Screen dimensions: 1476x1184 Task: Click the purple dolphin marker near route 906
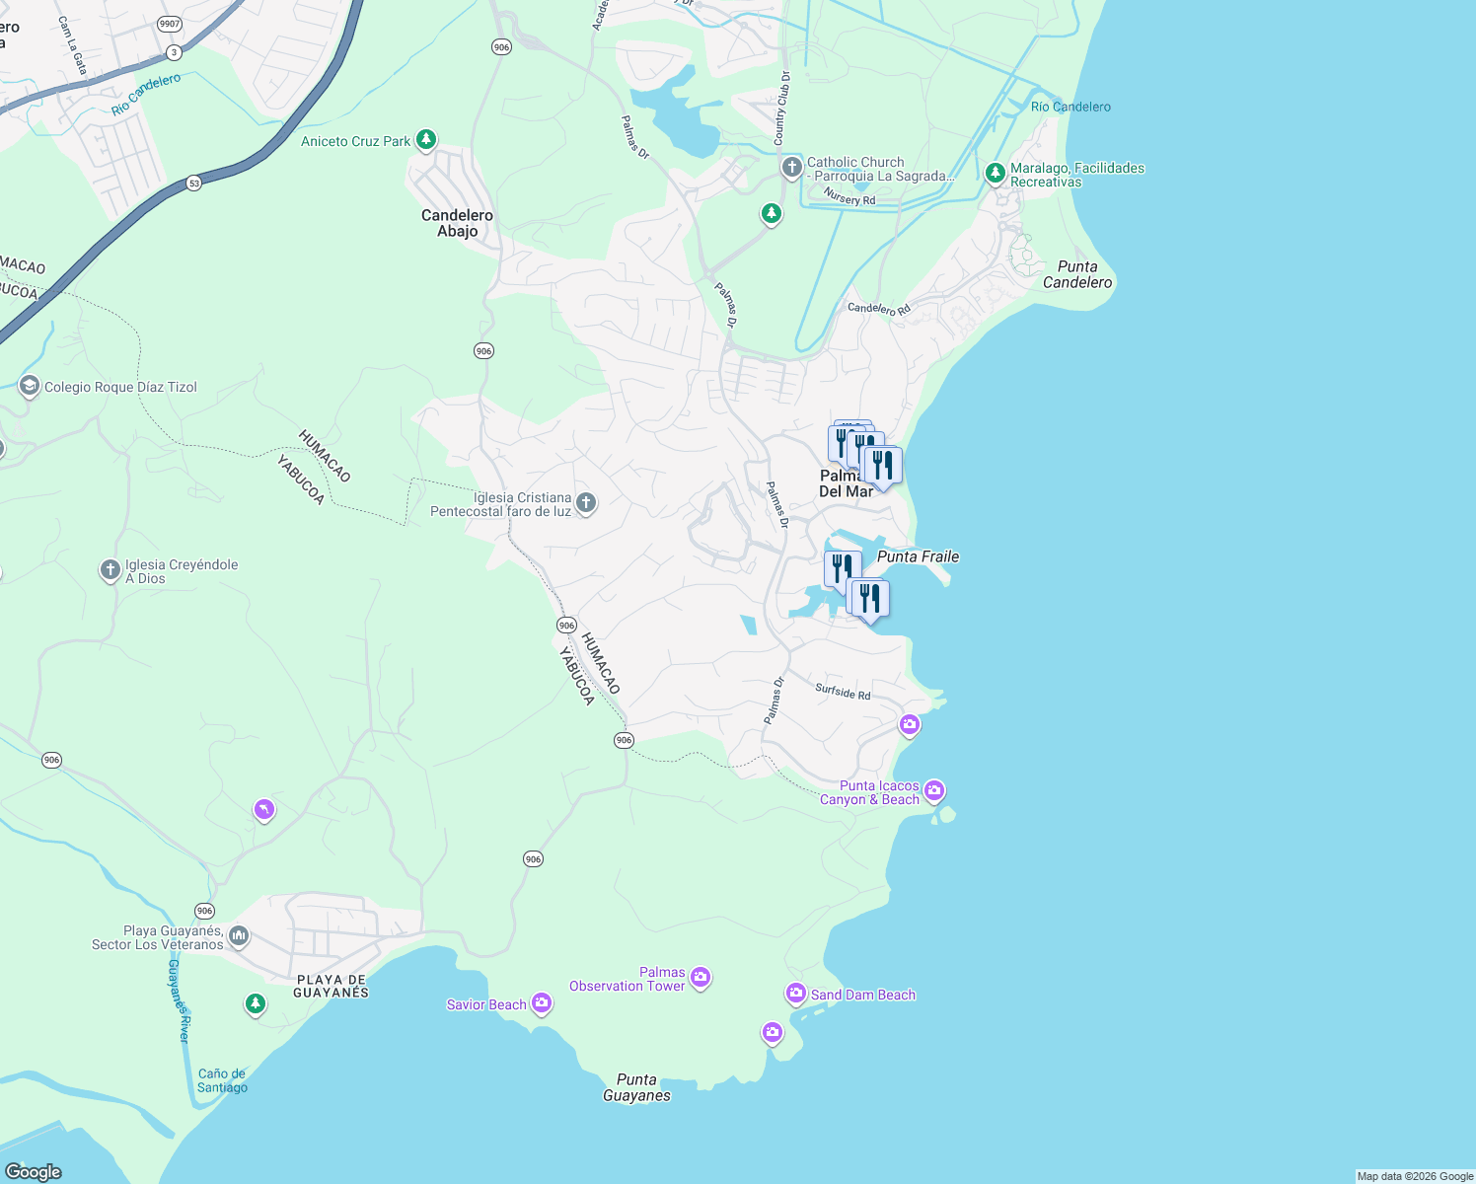(263, 809)
